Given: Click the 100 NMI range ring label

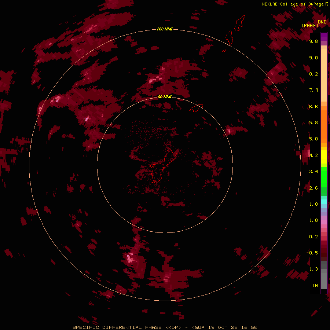Looking at the screenshot, I should coord(165,29).
